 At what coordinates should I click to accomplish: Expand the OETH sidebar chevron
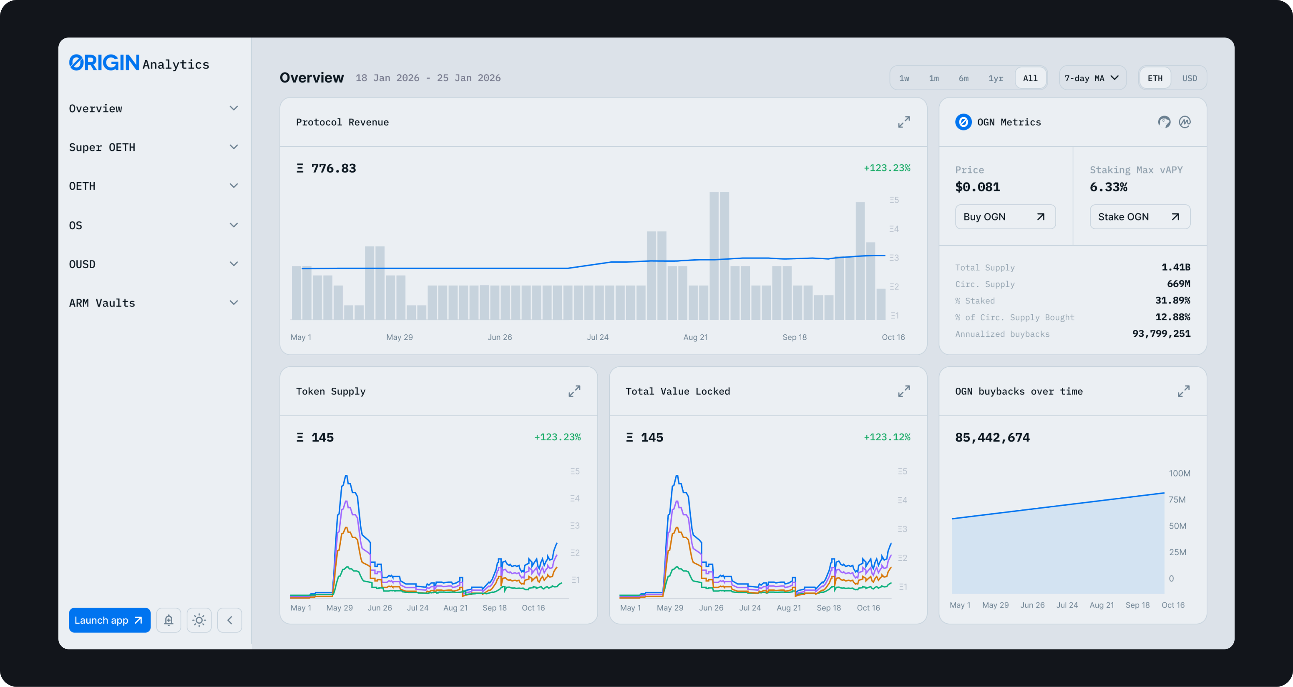[x=234, y=186]
